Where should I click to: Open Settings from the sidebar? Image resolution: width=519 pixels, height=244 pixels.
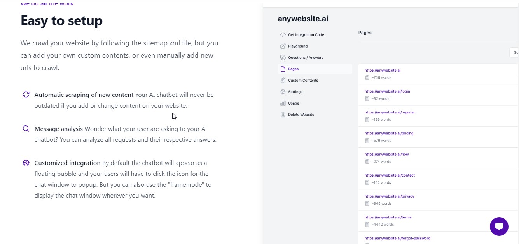(x=316, y=92)
